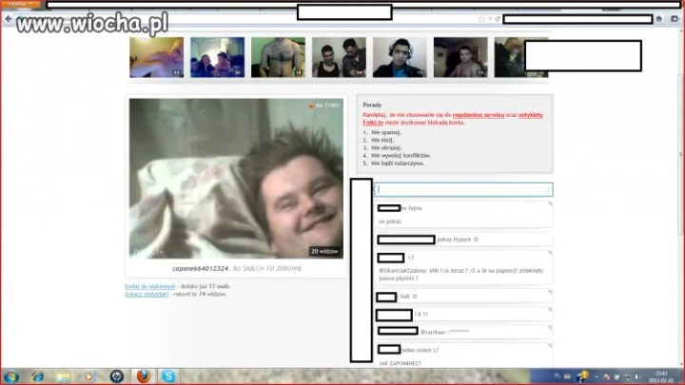Viewport: 685px width, 385px height.
Task: Launch Skype from the taskbar
Action: pyautogui.click(x=168, y=375)
